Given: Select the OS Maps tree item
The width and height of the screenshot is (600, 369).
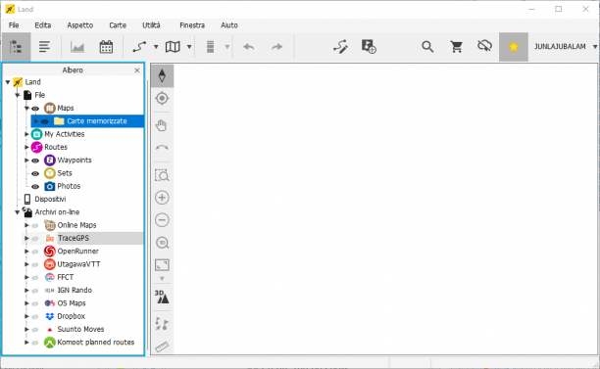Looking at the screenshot, I should tap(72, 303).
